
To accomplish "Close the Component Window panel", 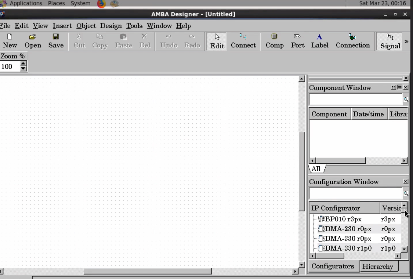I will (406, 88).
